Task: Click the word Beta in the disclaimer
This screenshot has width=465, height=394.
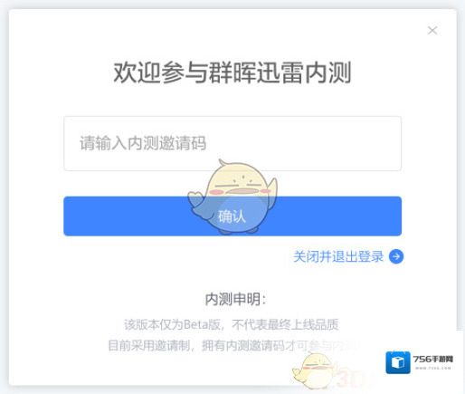Action: [195, 324]
